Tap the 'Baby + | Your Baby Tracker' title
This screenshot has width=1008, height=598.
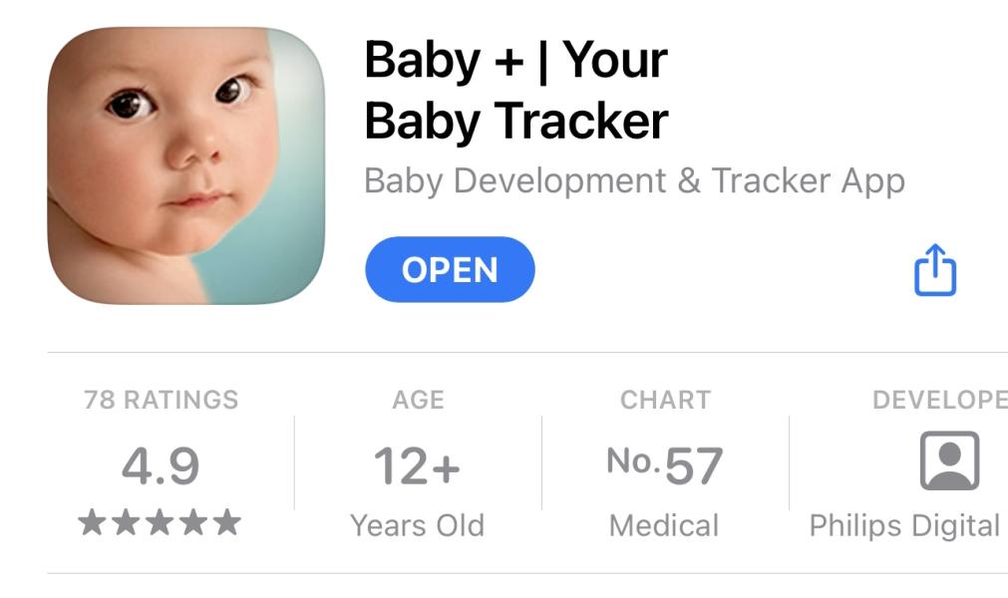[516, 90]
